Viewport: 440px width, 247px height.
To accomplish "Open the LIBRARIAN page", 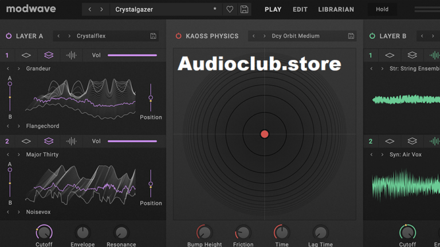I will (336, 10).
